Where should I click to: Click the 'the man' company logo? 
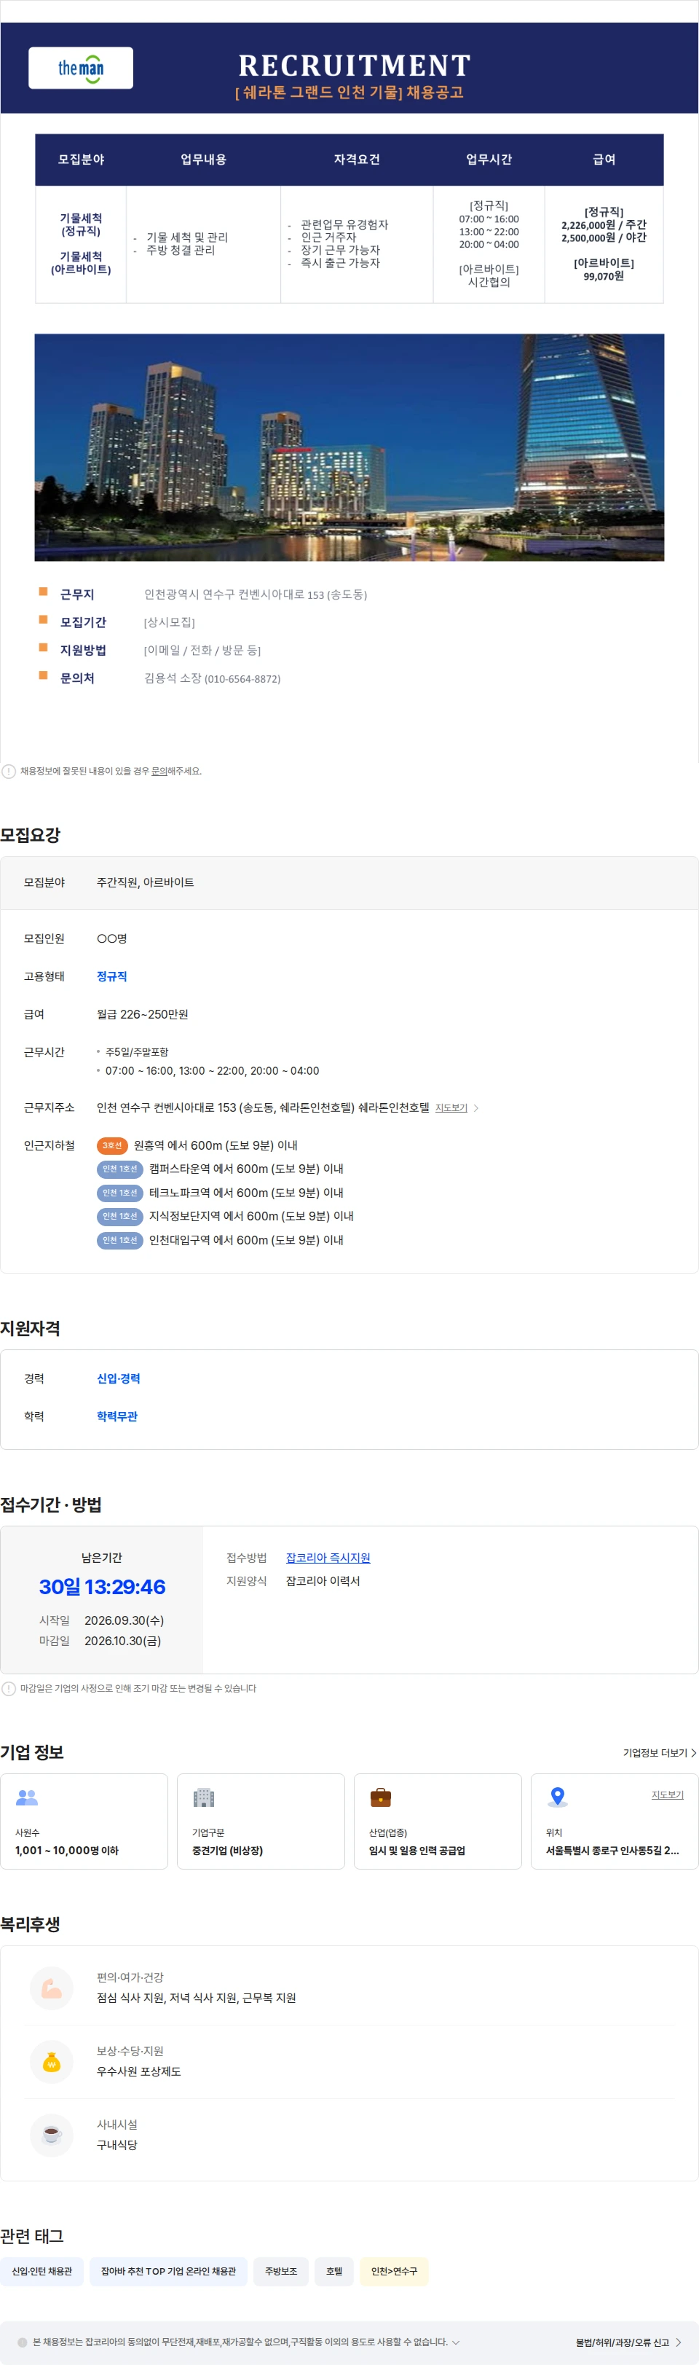(81, 68)
